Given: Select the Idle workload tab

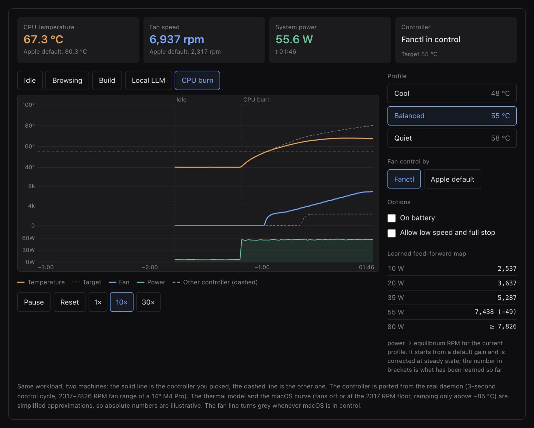Looking at the screenshot, I should [30, 80].
